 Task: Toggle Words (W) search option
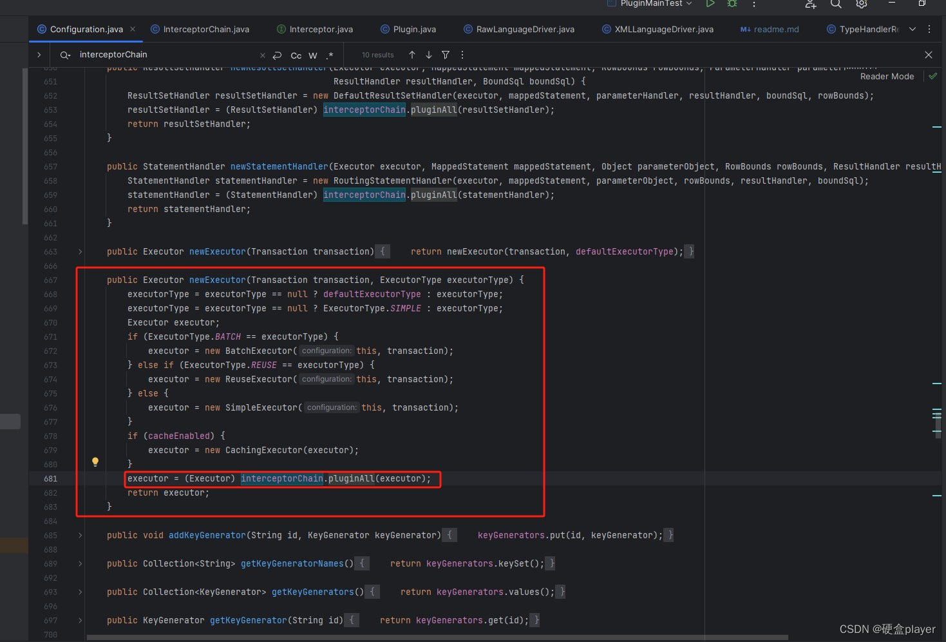[313, 55]
